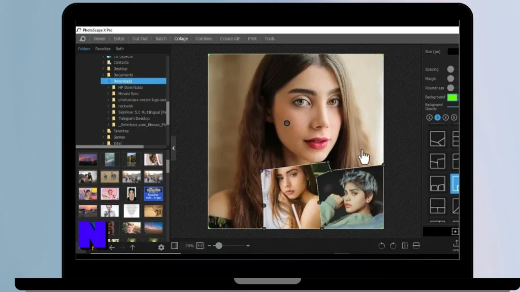
Task: Click the PhotoScape home circle icon
Action: (83, 39)
